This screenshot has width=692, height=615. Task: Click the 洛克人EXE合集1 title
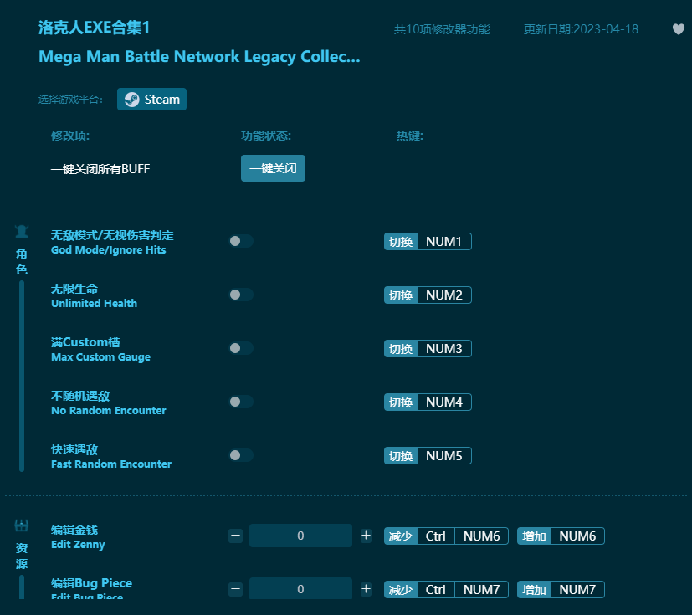point(94,28)
